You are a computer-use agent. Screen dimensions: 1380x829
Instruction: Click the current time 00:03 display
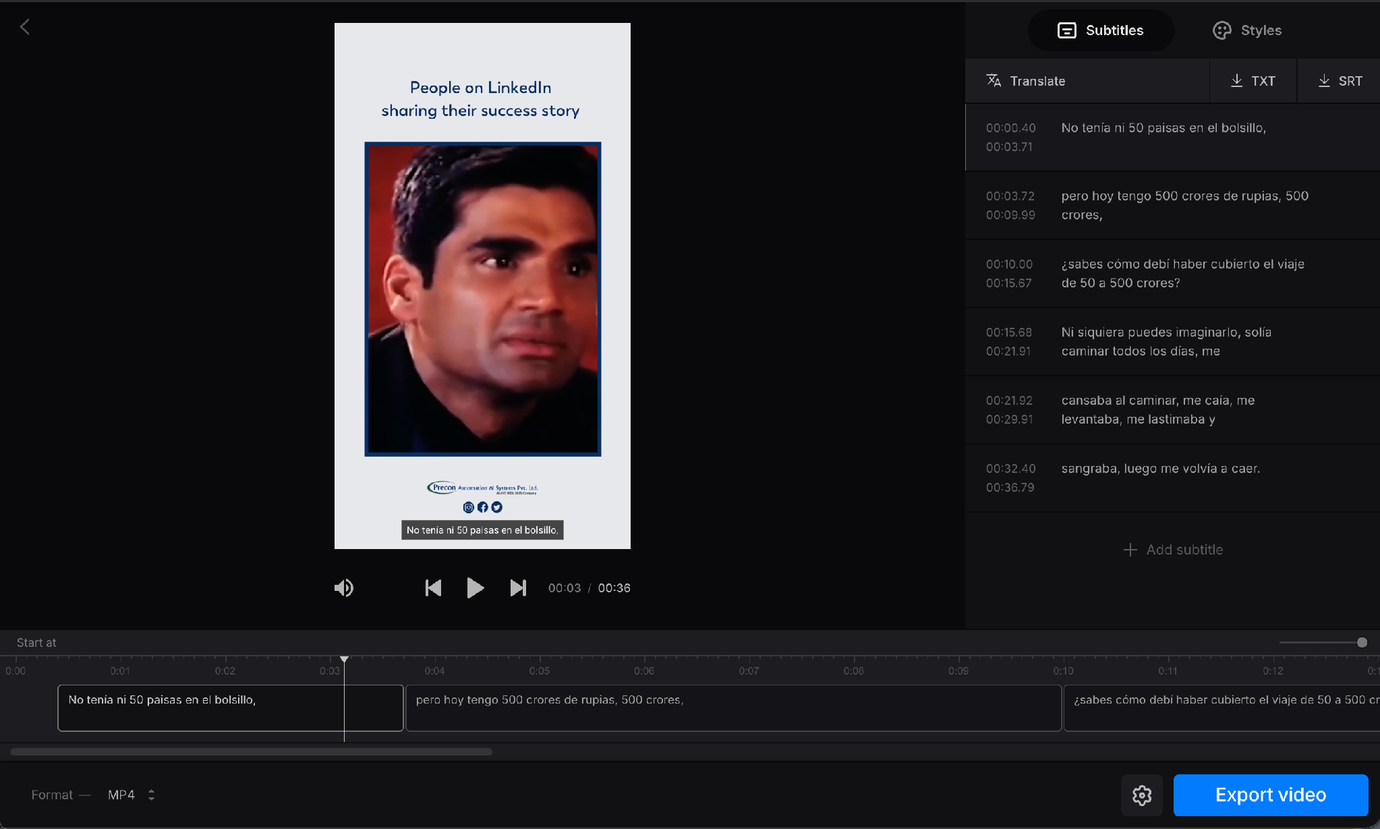(x=565, y=588)
